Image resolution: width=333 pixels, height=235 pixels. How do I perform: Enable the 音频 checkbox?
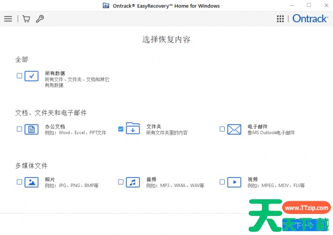click(x=120, y=182)
